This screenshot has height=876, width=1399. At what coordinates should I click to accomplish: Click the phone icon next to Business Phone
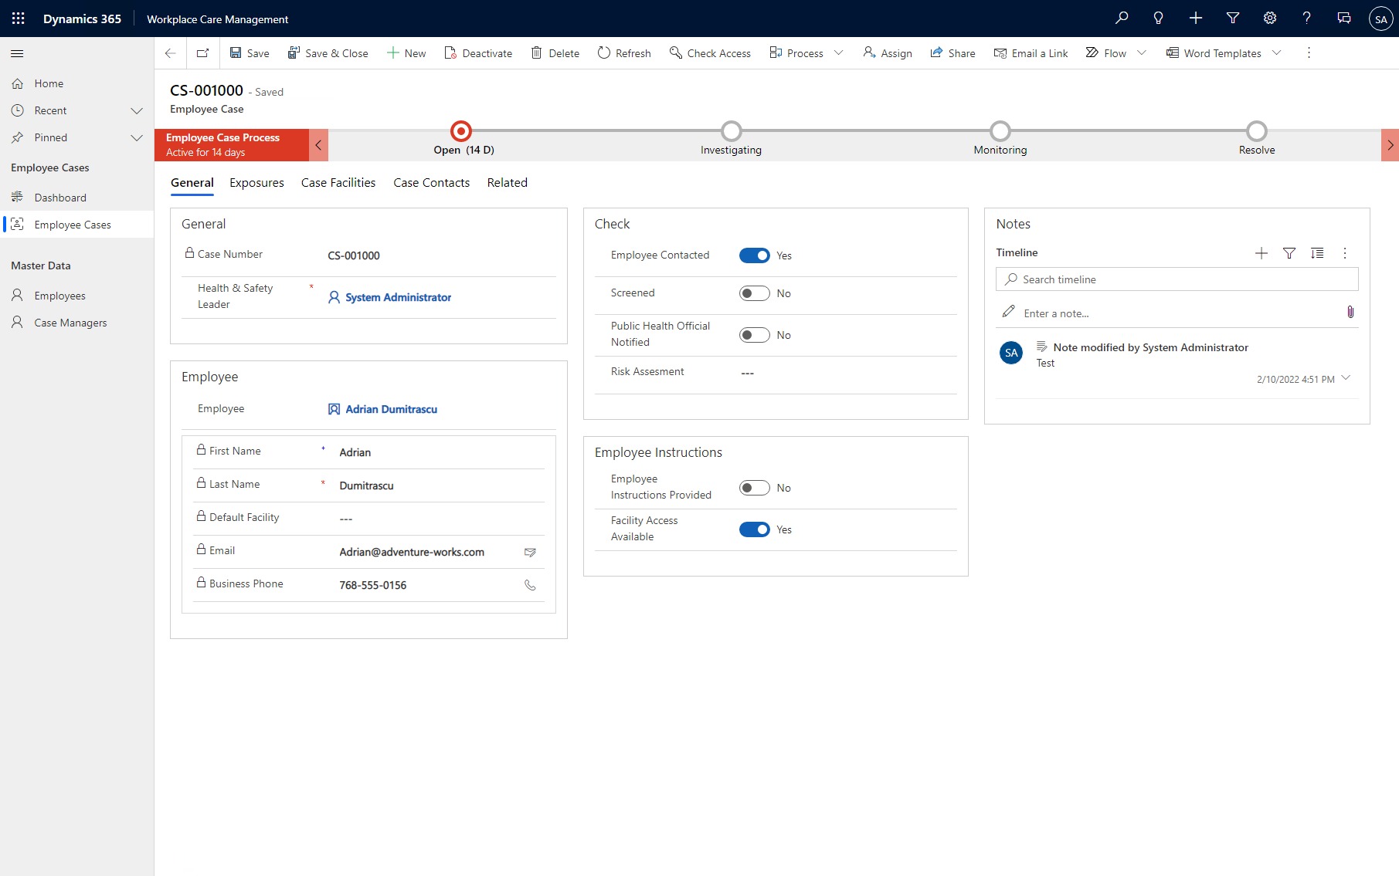pos(530,585)
